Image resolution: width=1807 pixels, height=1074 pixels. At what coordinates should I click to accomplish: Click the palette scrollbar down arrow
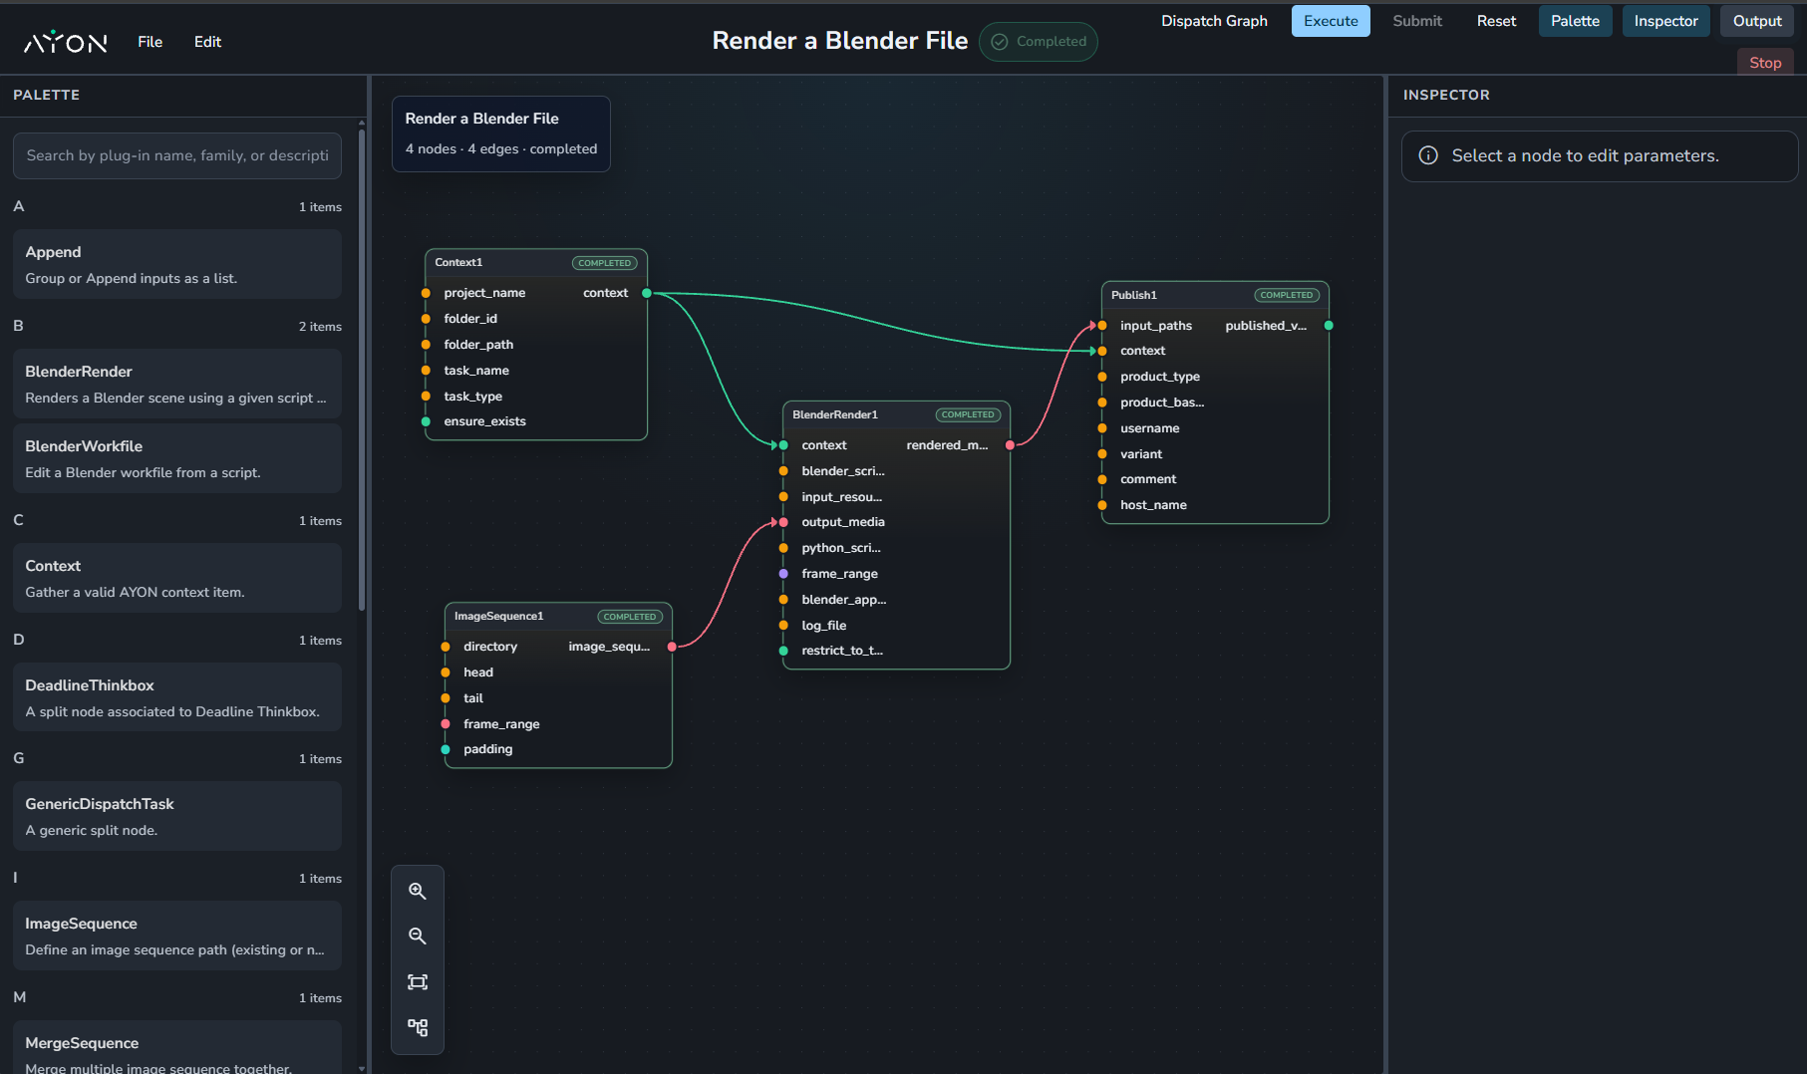point(361,1067)
